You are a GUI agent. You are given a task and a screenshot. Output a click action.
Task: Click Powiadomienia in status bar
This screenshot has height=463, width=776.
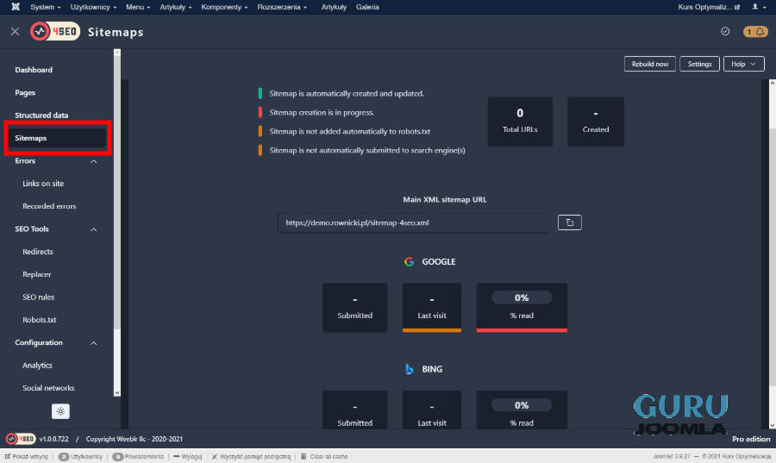coord(138,457)
